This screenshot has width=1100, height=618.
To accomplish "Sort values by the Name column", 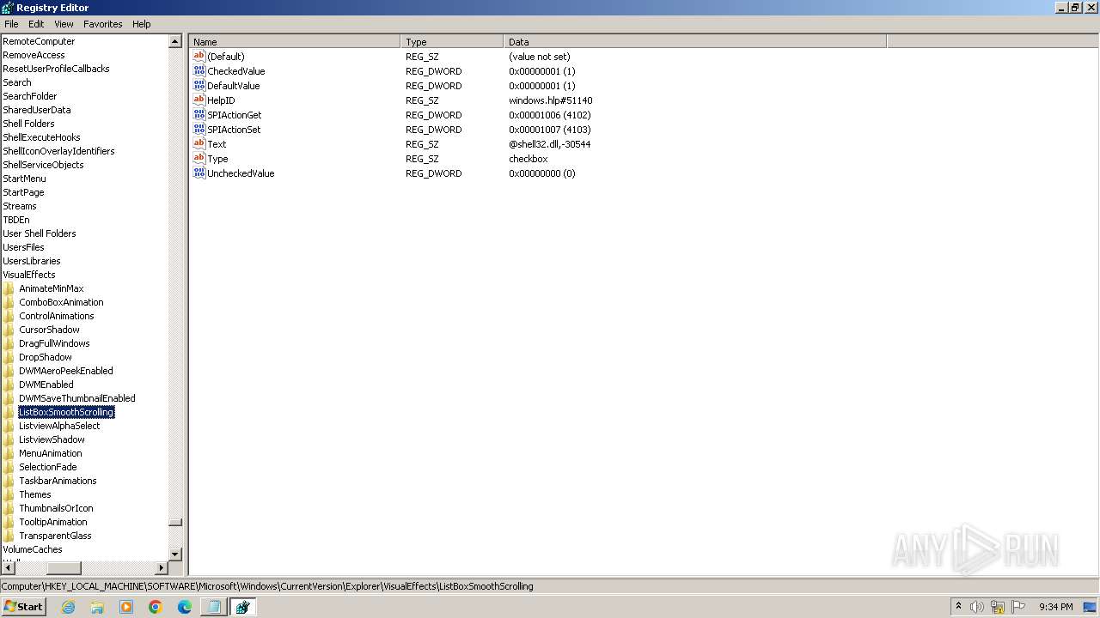I will (295, 41).
